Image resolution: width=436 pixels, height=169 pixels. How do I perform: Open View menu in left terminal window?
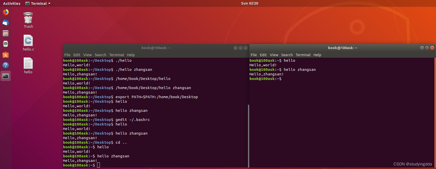87,55
